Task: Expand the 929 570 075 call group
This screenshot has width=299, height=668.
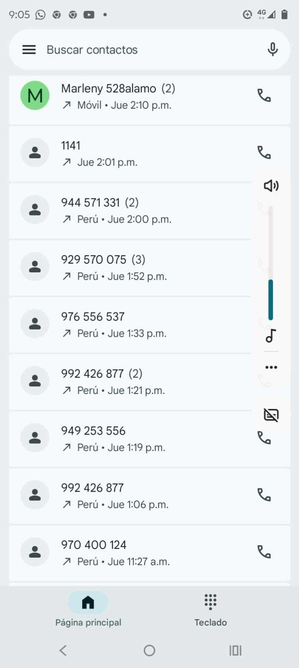Action: (125, 267)
